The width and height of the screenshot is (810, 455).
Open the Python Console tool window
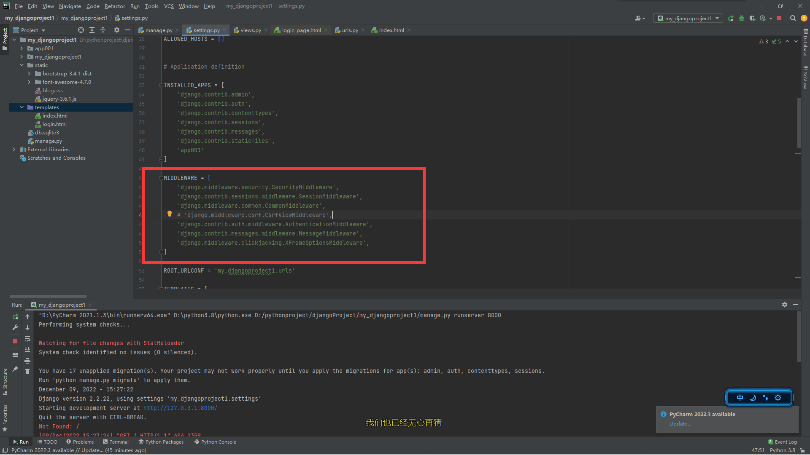click(215, 442)
